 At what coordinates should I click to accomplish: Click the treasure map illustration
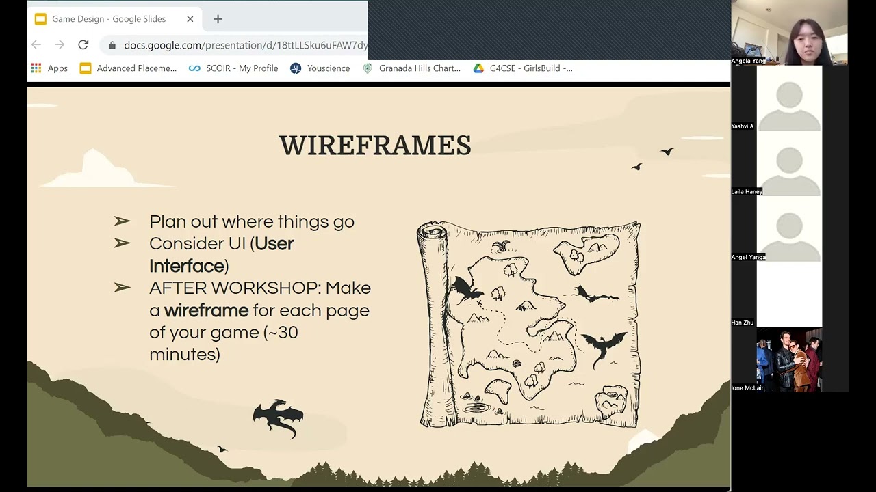[529, 325]
